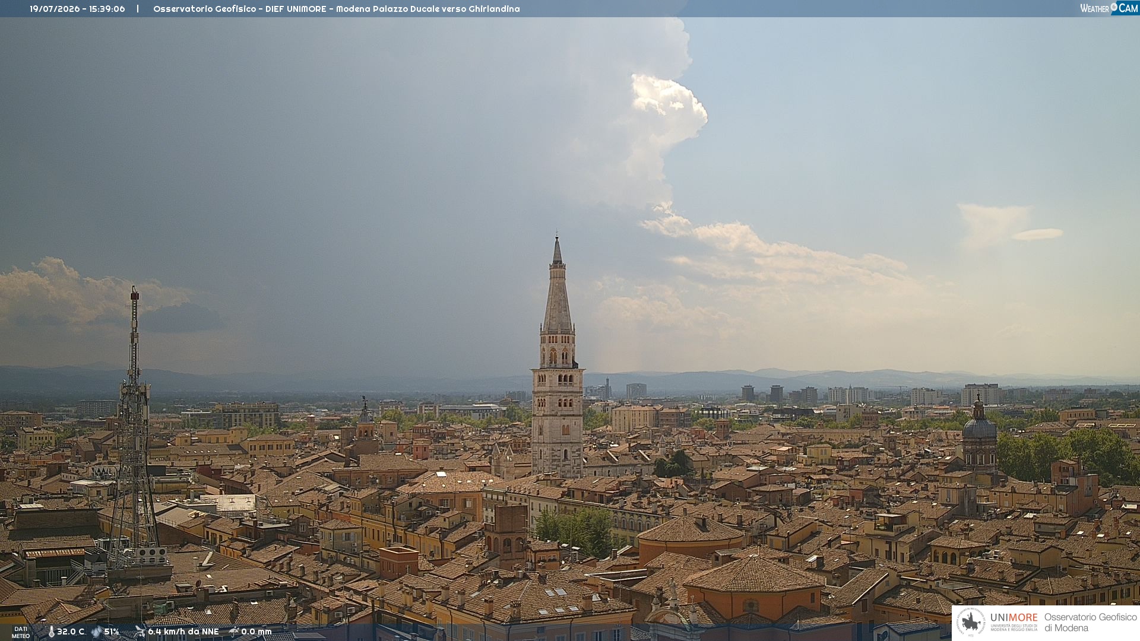Click the '51%' humidity value
Screen dimensions: 1140x641
point(112,632)
